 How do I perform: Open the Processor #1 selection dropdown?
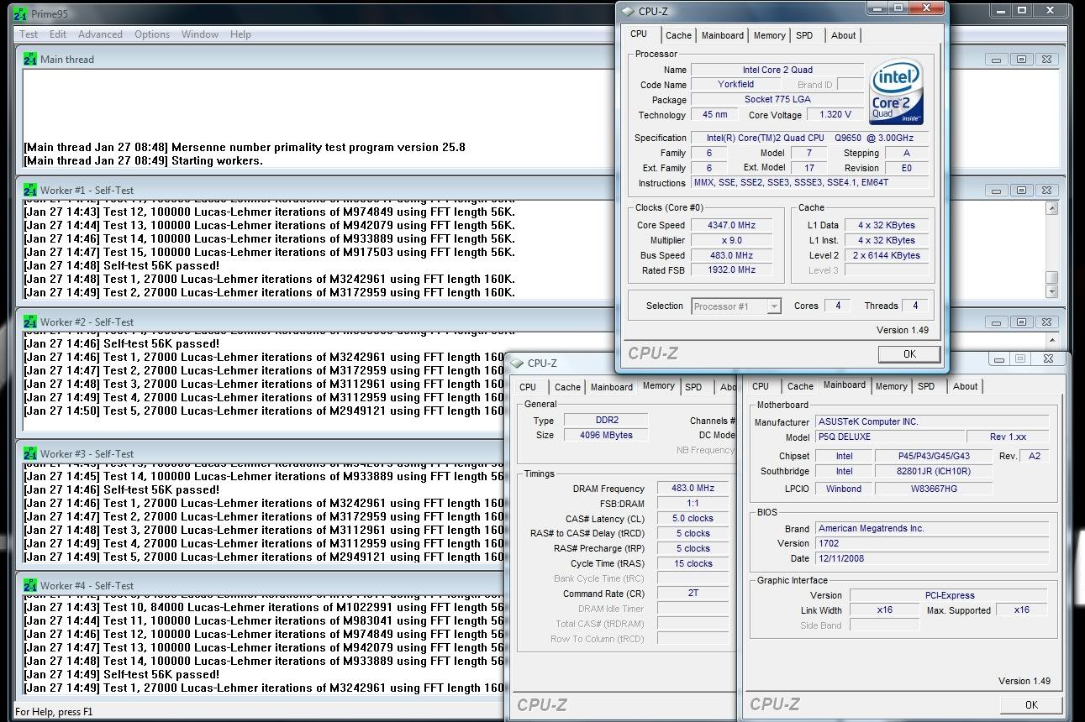[736, 306]
